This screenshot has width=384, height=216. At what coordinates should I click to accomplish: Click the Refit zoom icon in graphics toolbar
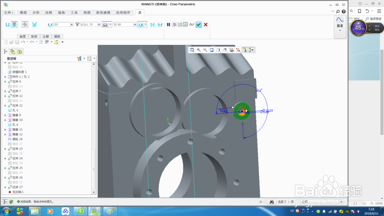pyautogui.click(x=192, y=50)
